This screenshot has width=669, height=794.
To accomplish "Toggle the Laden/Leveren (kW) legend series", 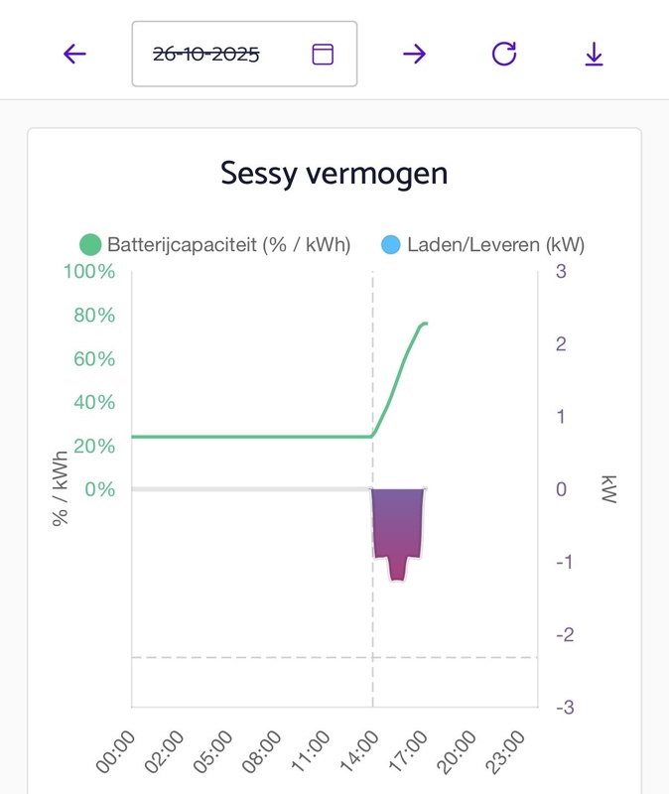I will coord(495,244).
